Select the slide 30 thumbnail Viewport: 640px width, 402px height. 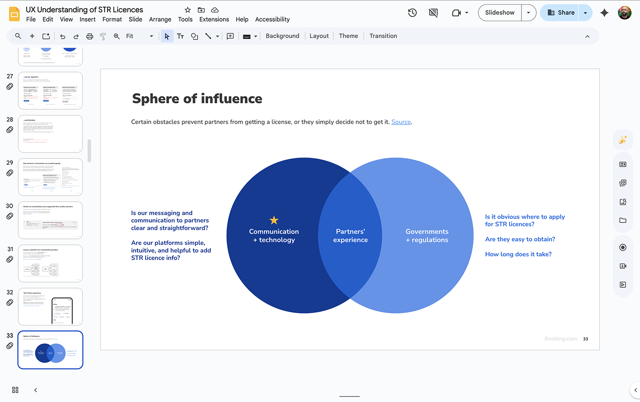(50, 220)
